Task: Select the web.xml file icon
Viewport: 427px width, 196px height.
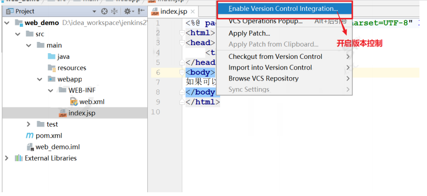Action: [x=74, y=102]
